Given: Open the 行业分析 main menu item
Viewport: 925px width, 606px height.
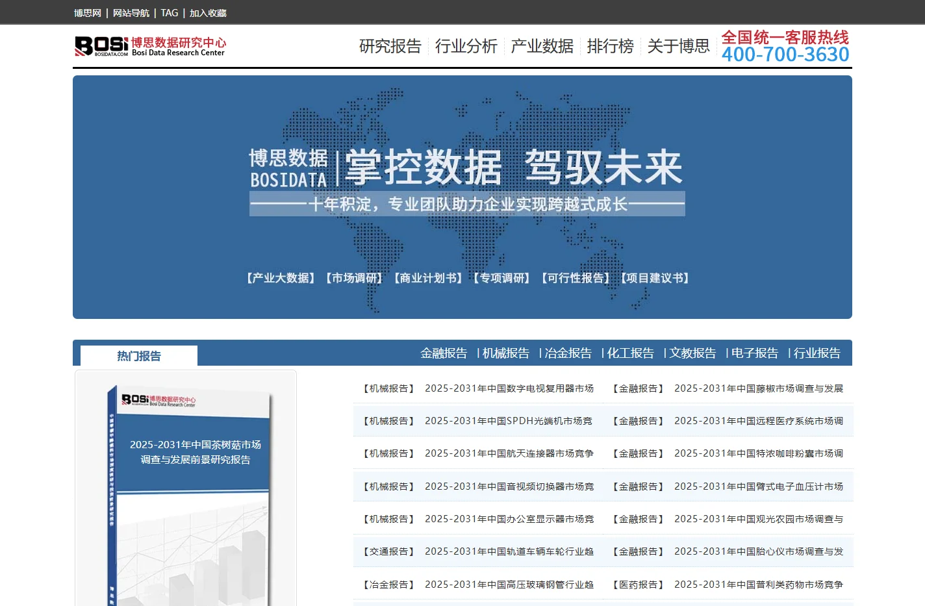Looking at the screenshot, I should pos(466,46).
